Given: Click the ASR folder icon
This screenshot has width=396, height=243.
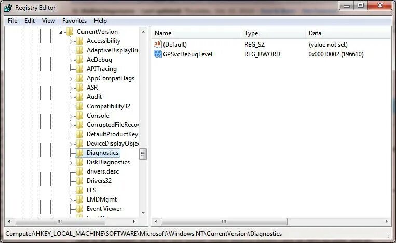Looking at the screenshot, I should pos(79,88).
